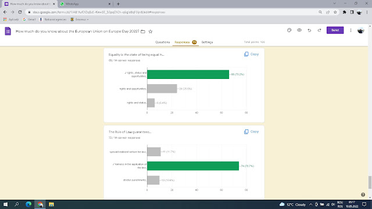
Task: Show hidden system tray icons
Action: [310, 204]
